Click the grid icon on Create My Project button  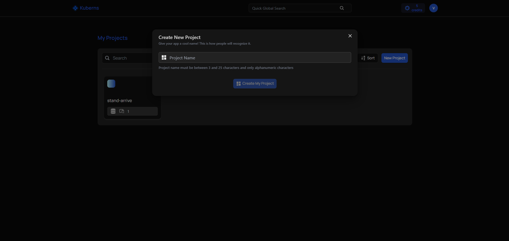238,83
